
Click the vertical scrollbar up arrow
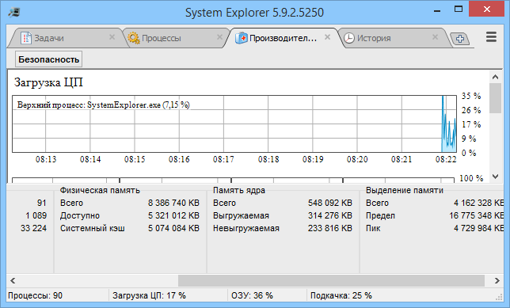(x=496, y=77)
